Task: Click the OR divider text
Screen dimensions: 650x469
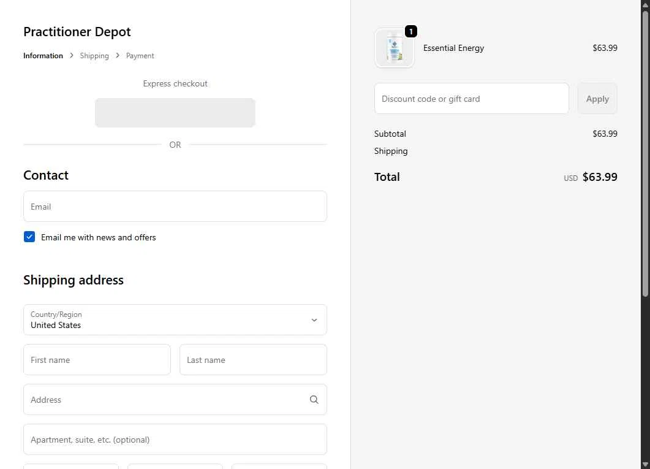Action: click(175, 145)
